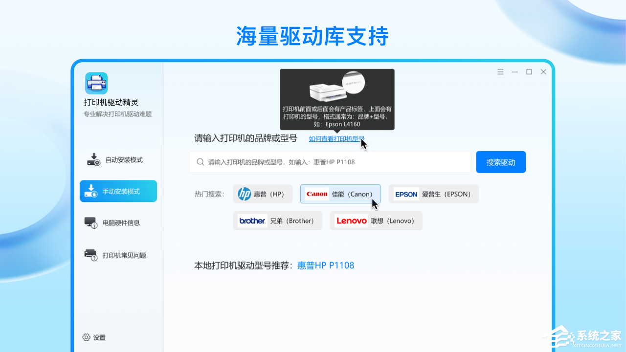Click the Lenovo logo on the 联想 chip
626x352 pixels.
[351, 220]
